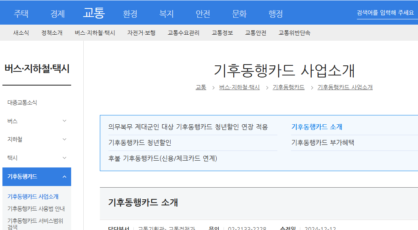Focus the 검색어를 입력해 주세요 search field
418x230 pixels.
click(387, 13)
